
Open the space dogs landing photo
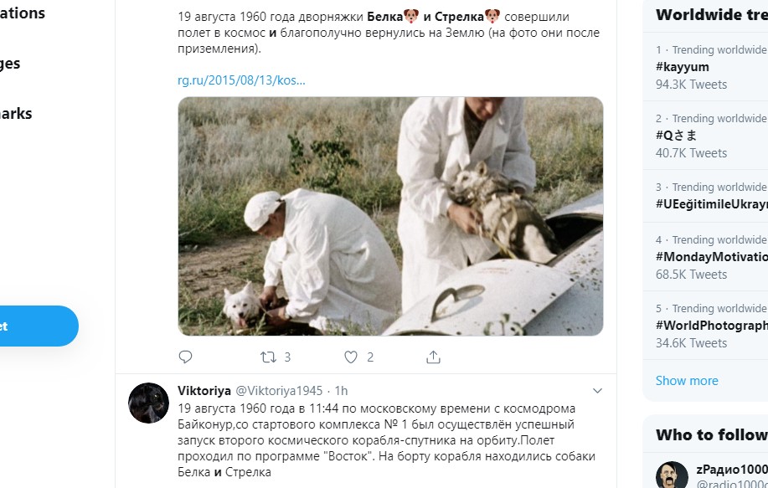tap(390, 216)
